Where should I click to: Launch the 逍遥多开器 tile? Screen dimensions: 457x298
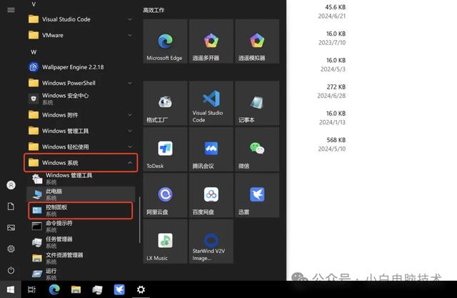pos(211,41)
